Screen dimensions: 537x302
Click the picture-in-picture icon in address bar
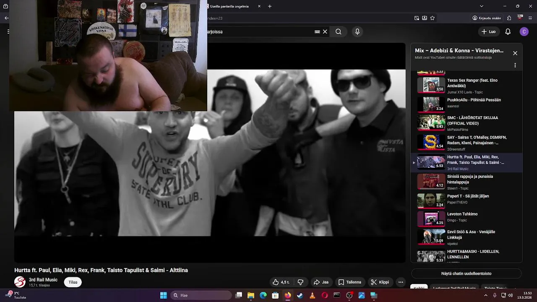[417, 18]
